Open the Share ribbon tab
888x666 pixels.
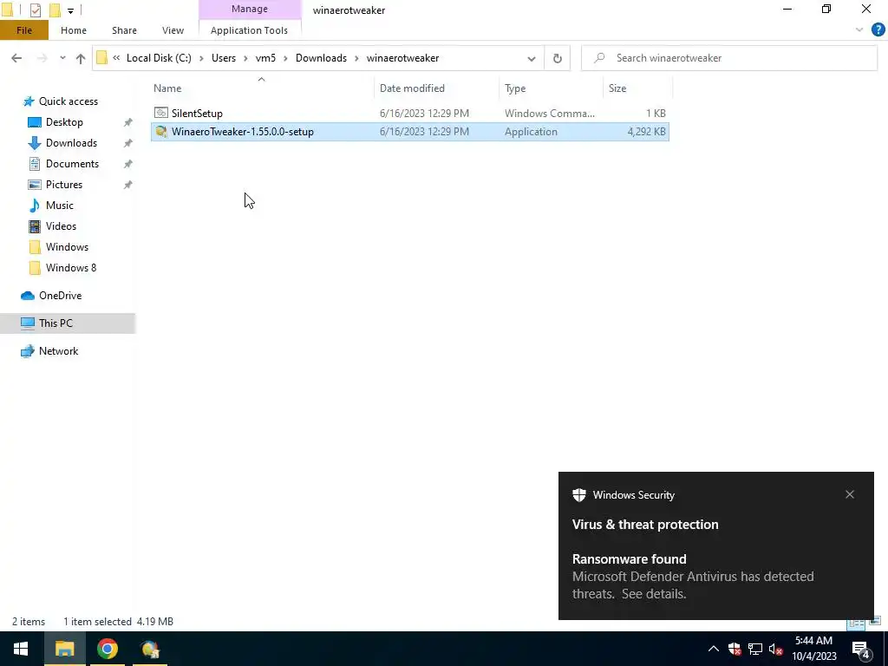124,30
